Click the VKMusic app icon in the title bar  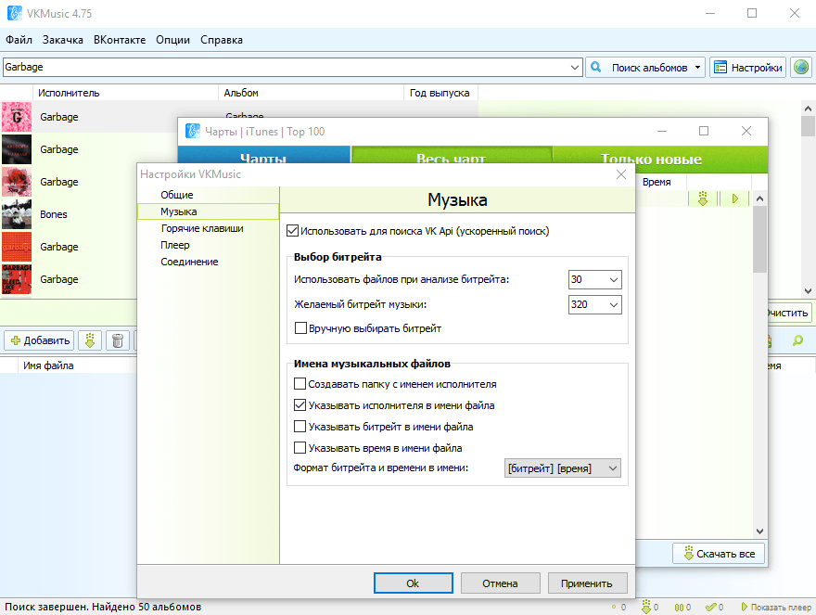[x=15, y=13]
